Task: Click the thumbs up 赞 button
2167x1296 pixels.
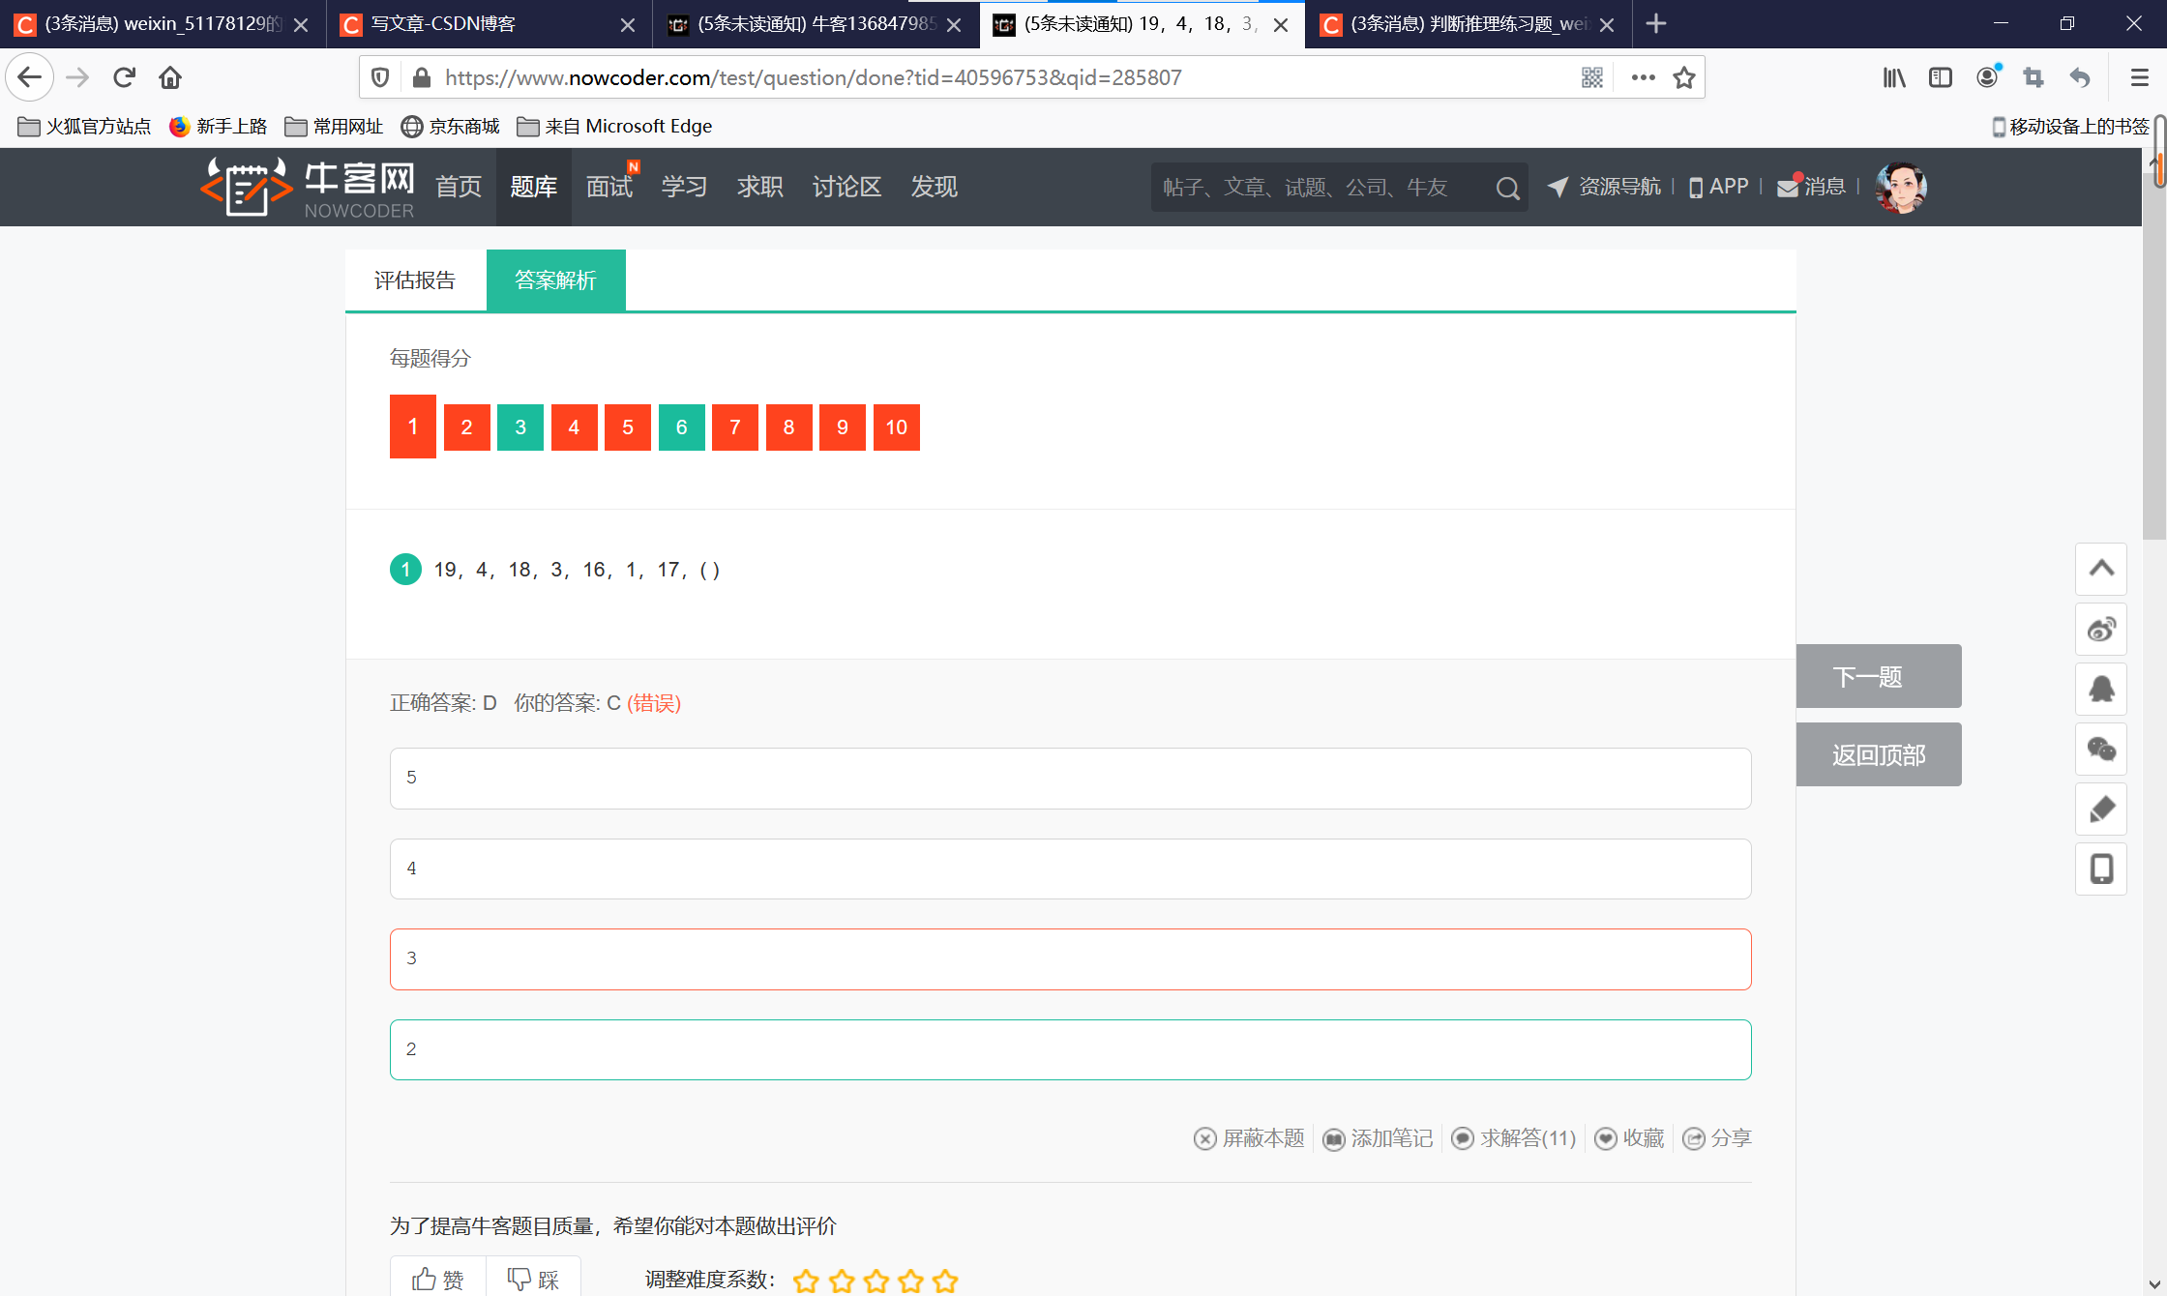Action: (437, 1280)
